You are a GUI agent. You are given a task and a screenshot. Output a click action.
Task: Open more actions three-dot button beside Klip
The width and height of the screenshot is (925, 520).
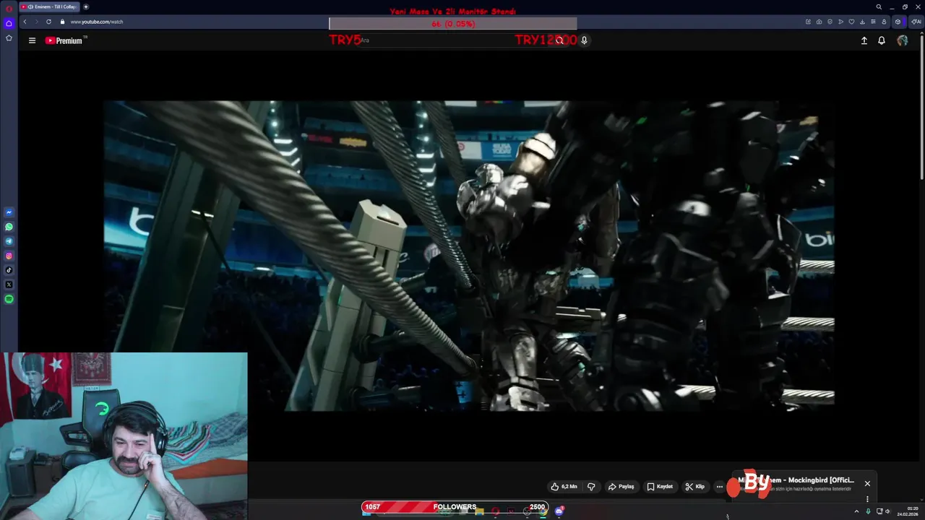coord(719,487)
